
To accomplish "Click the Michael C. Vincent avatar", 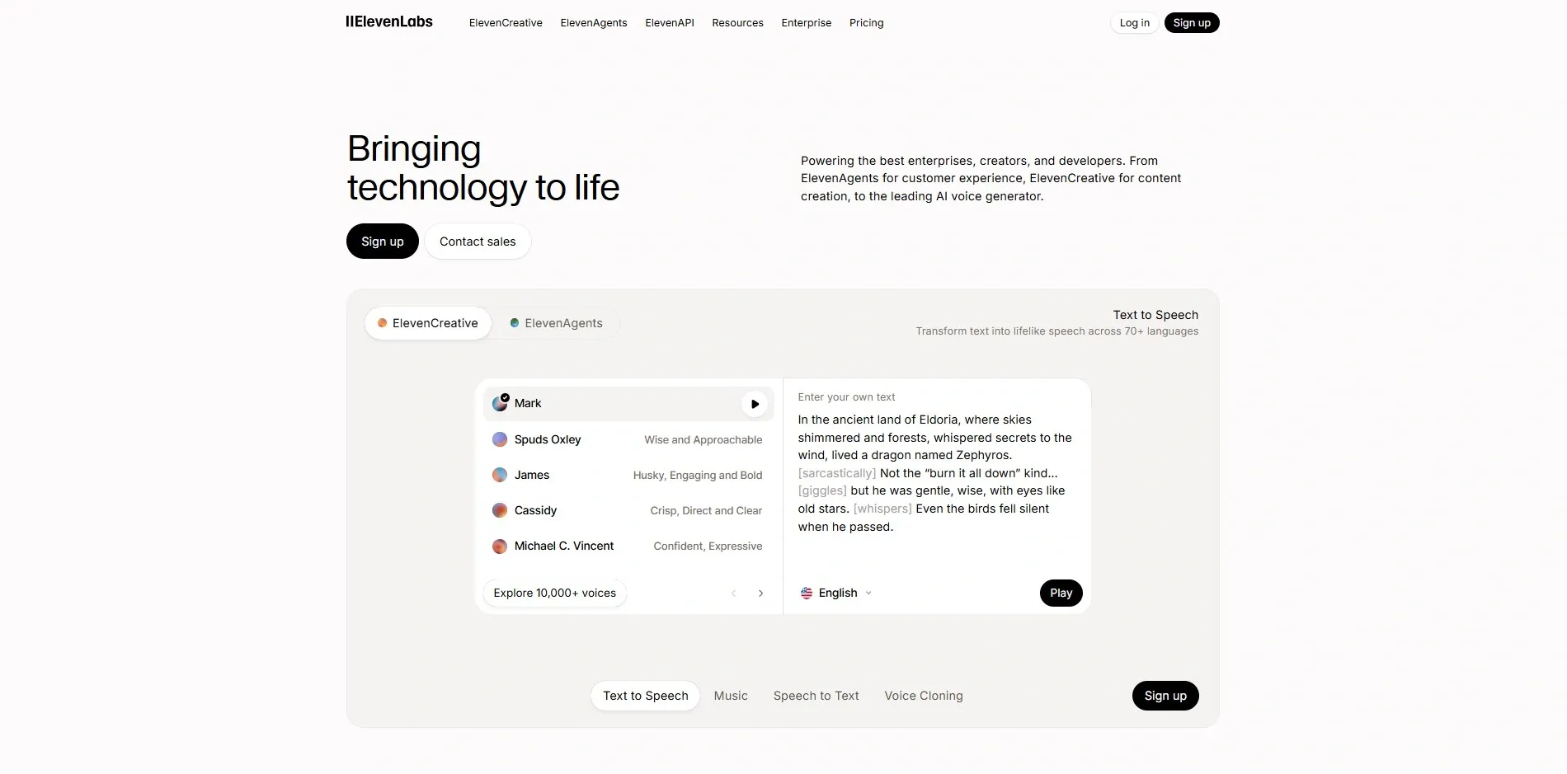I will click(500, 546).
